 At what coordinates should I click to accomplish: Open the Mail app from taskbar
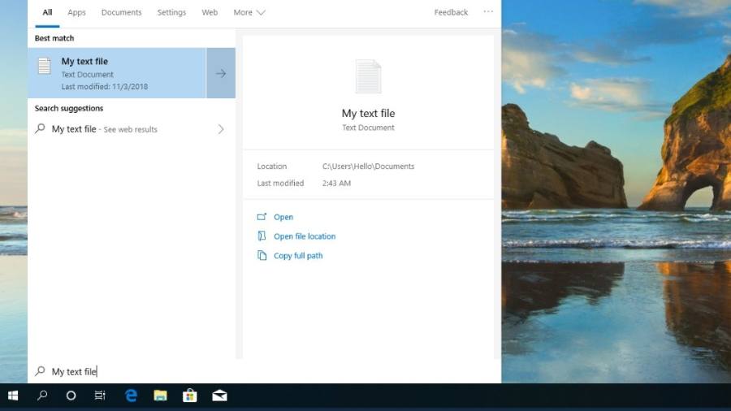[219, 396]
